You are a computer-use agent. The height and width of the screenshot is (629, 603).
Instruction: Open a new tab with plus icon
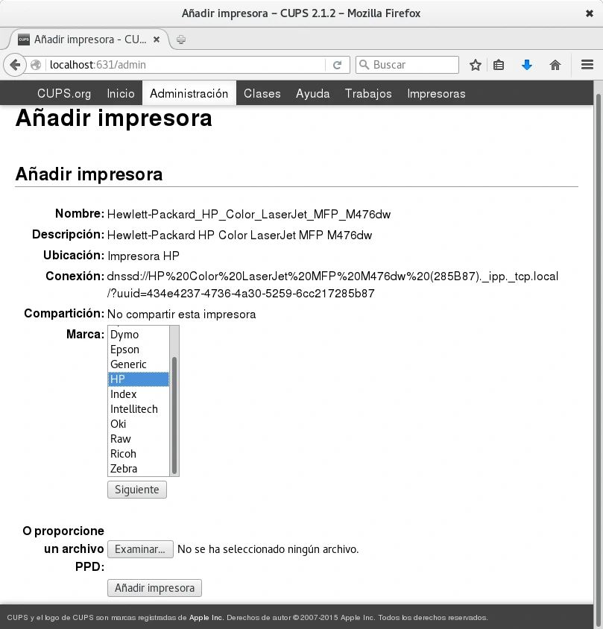(x=181, y=39)
